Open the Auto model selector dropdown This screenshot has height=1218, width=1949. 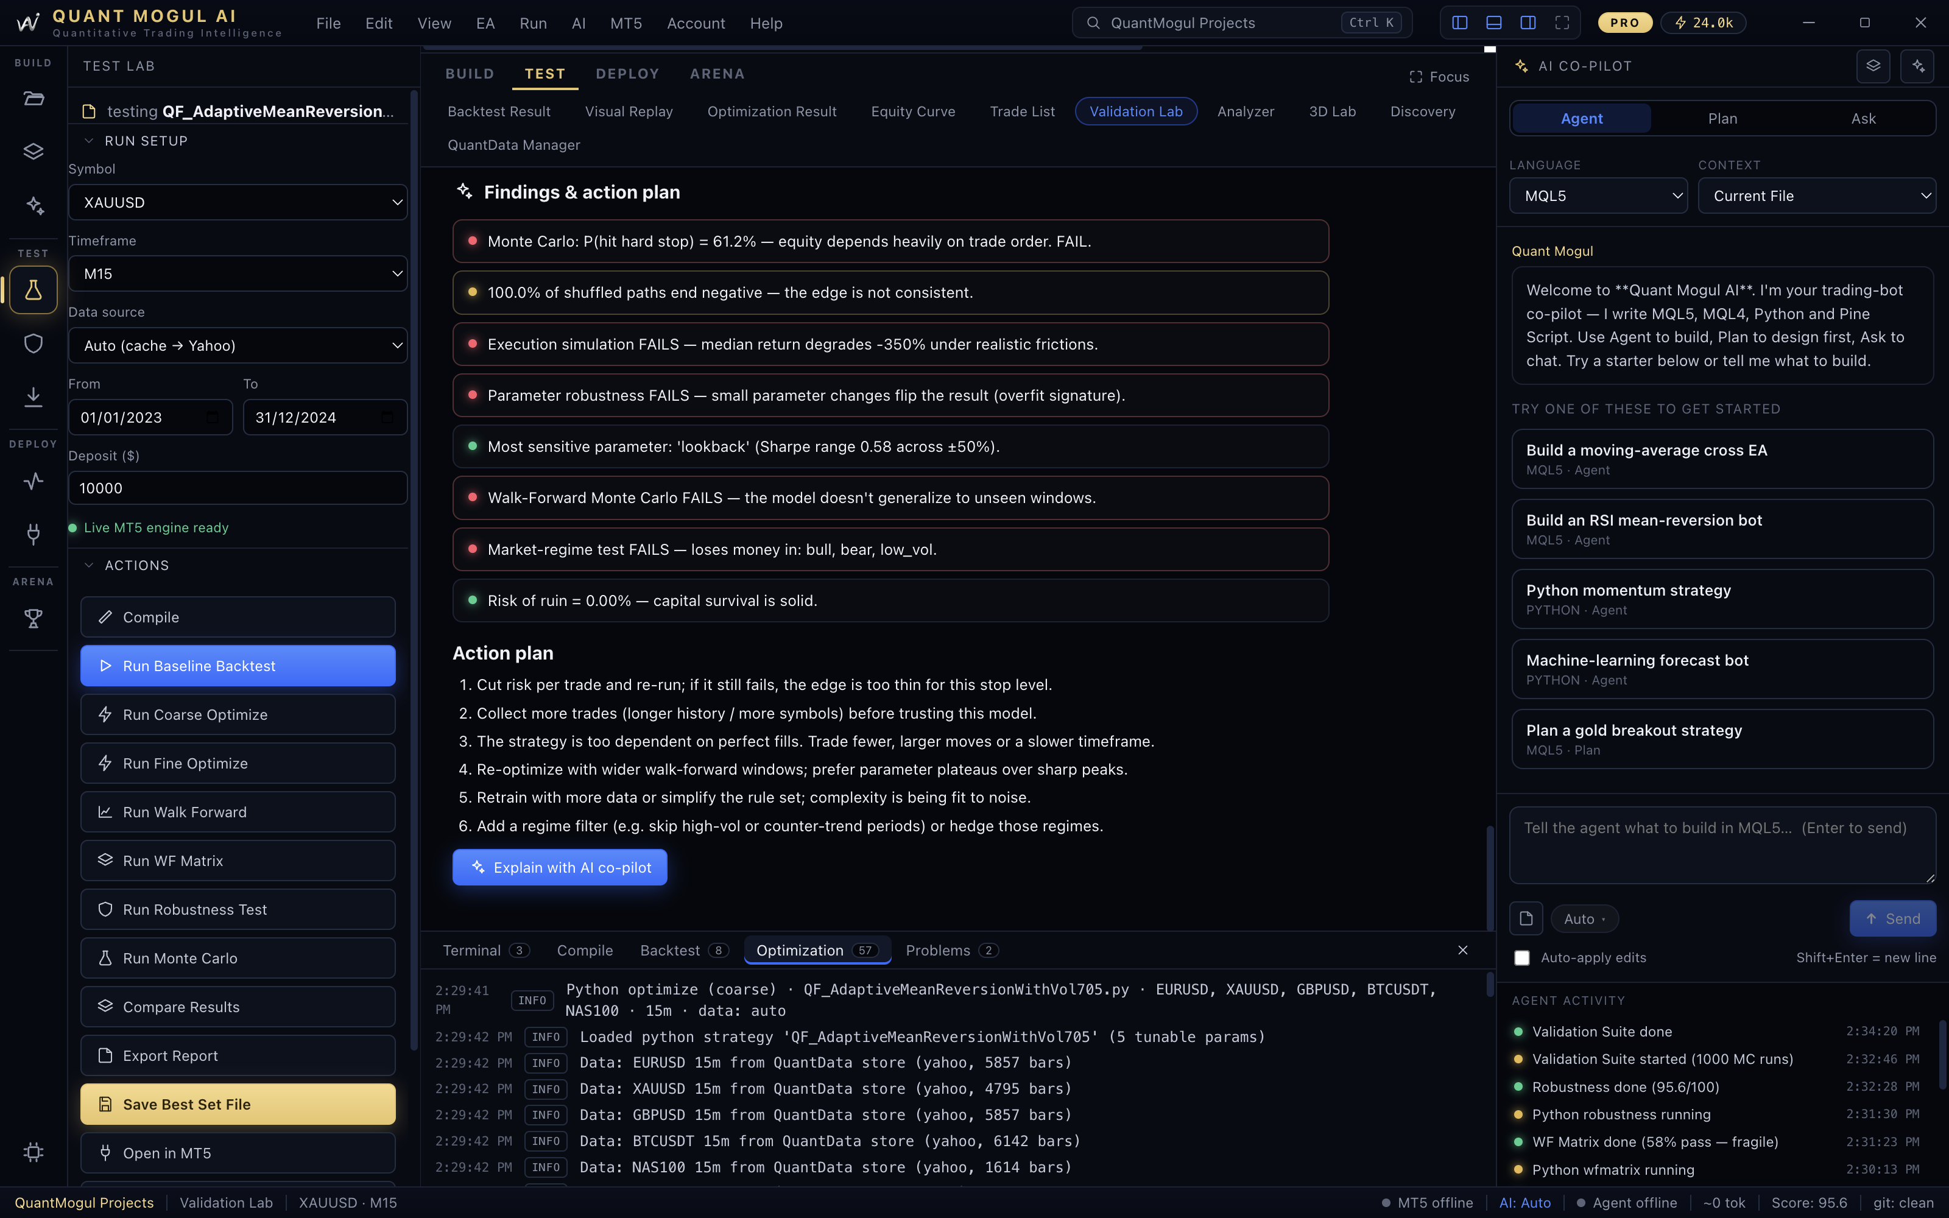tap(1584, 919)
